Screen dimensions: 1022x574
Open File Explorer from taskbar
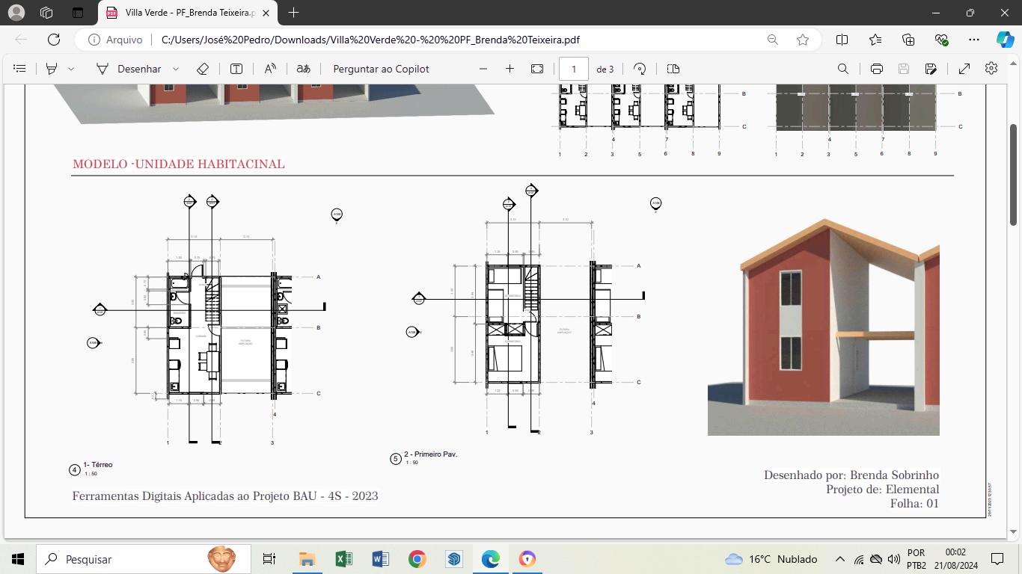point(307,559)
